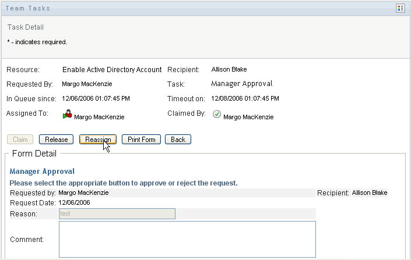Click the Team Tasks portlet menu icon
This screenshot has width=411, height=260.
tap(401, 8)
